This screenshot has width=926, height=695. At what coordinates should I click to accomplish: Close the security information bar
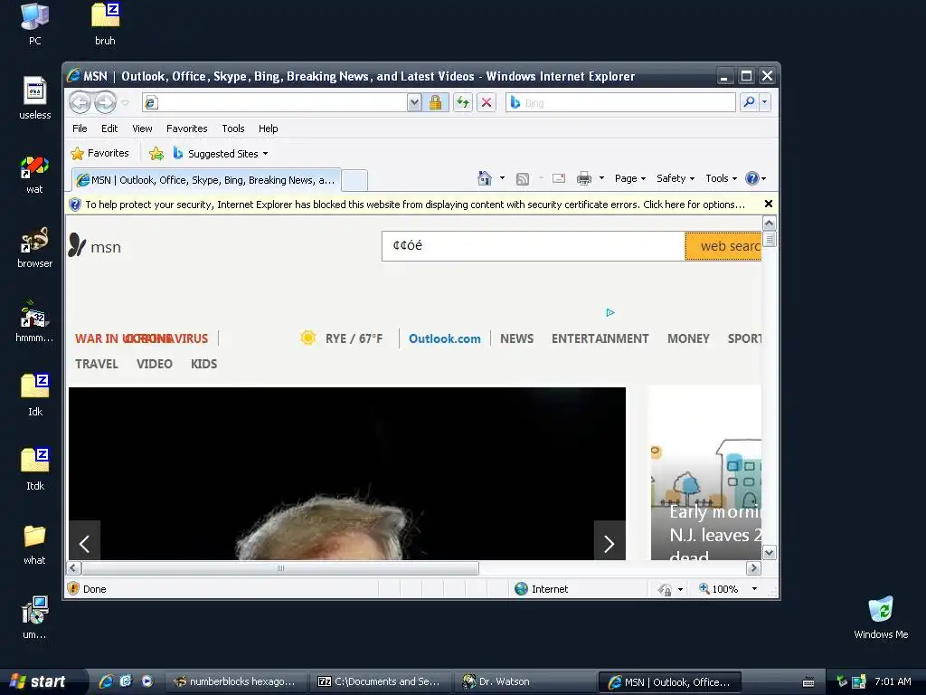(769, 204)
